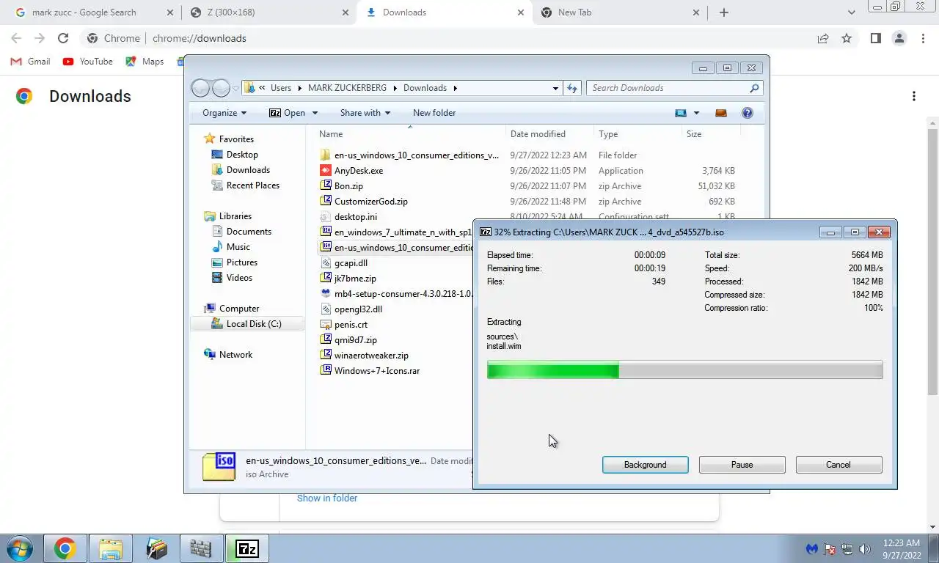Select Local Disk (C:) in navigation pane
This screenshot has height=563, width=939.
[x=246, y=324]
